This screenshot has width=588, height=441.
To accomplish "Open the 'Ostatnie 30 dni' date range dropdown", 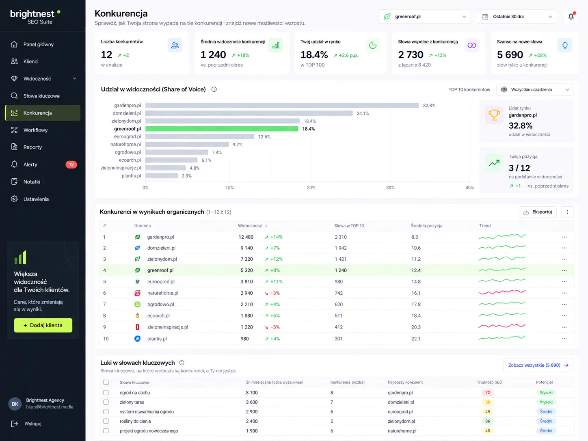I will click(x=517, y=17).
